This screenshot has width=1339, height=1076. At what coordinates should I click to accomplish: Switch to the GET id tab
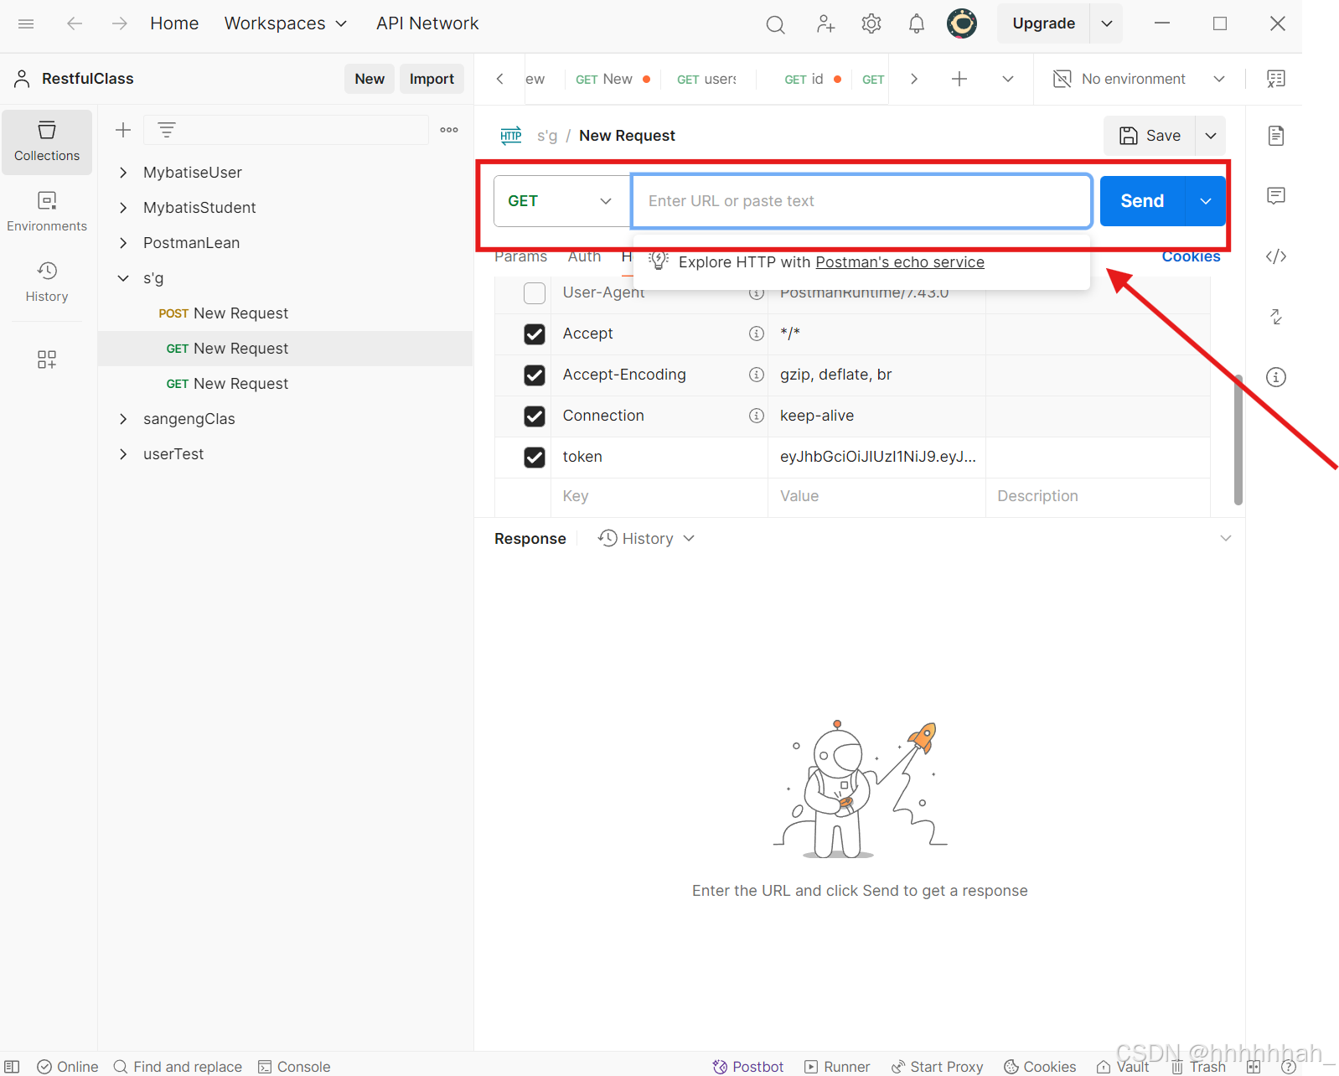[812, 79]
